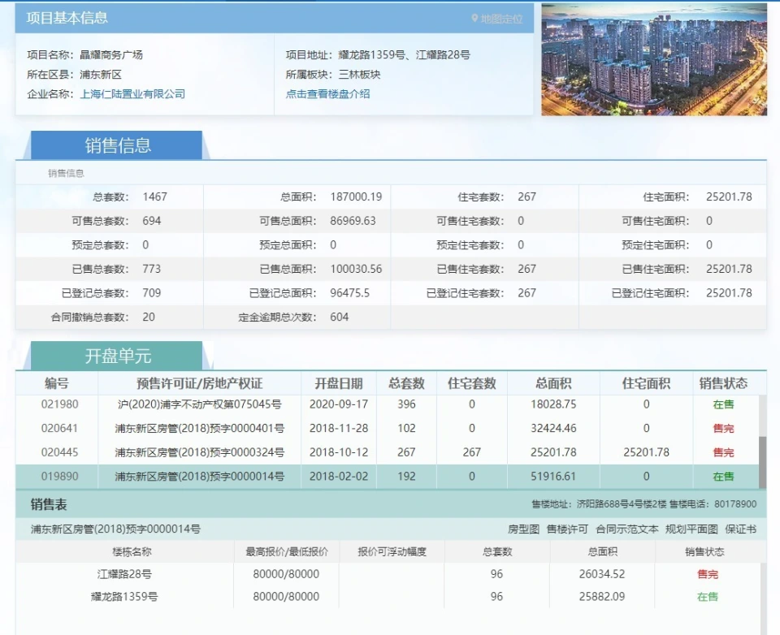The width and height of the screenshot is (780, 635).
Task: Select row with permit 预字0000324号
Action: (x=199, y=452)
